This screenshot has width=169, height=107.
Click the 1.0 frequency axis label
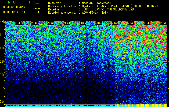pyautogui.click(x=2, y=48)
